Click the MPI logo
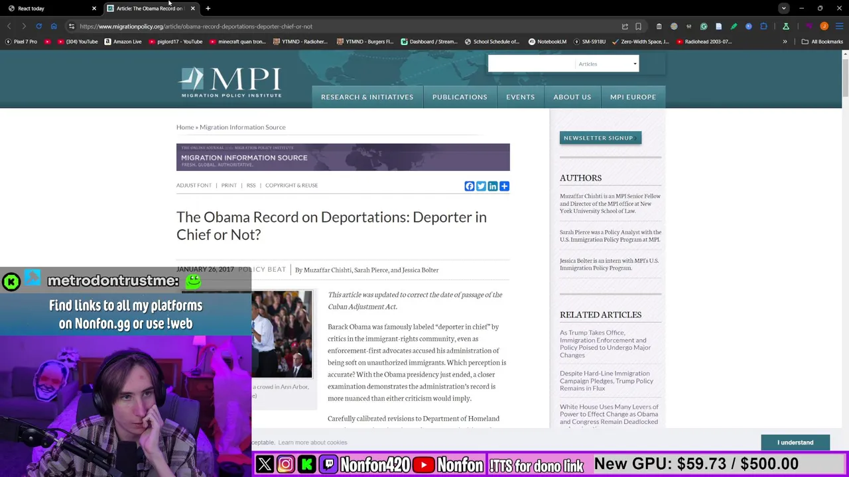This screenshot has height=477, width=849. 230,83
